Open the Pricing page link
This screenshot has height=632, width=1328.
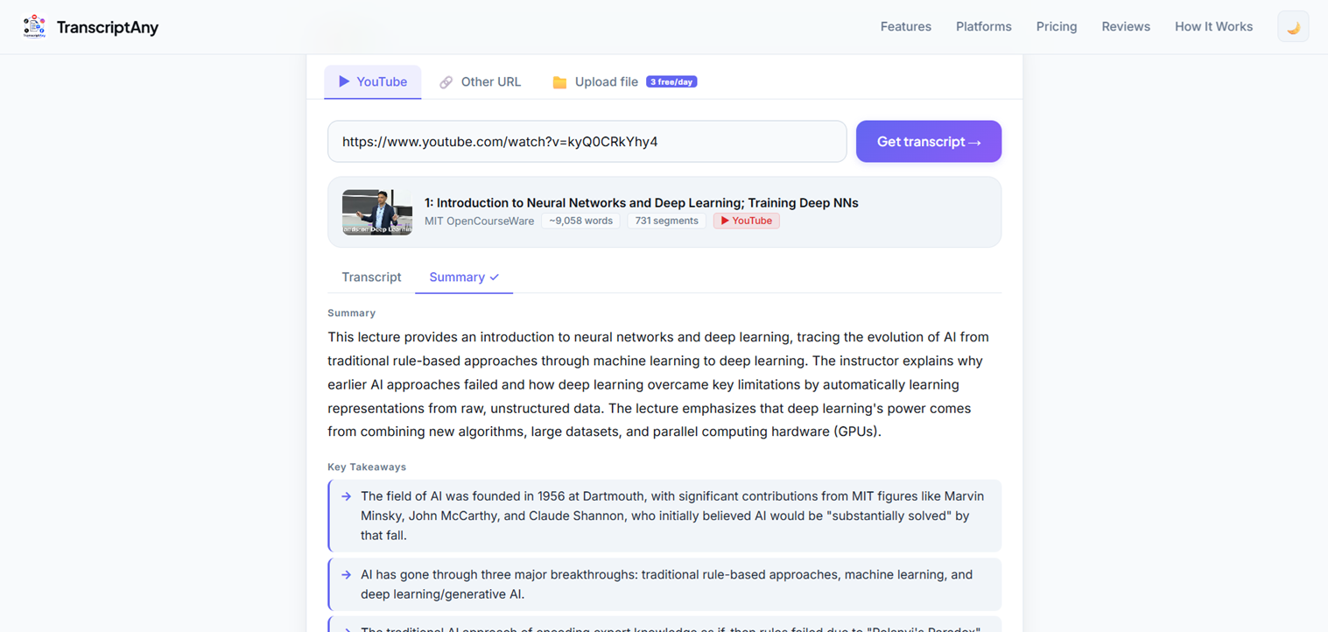1057,27
